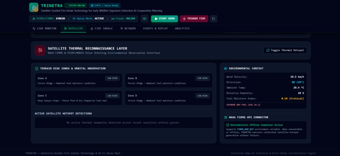Screen dimensions: 340x156
Task: Toggle Thermal Hotspot button
Action: (285, 50)
